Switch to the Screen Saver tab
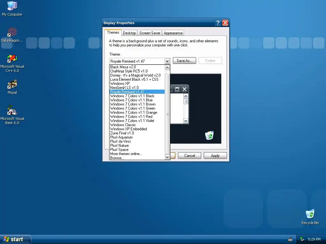 [150, 33]
